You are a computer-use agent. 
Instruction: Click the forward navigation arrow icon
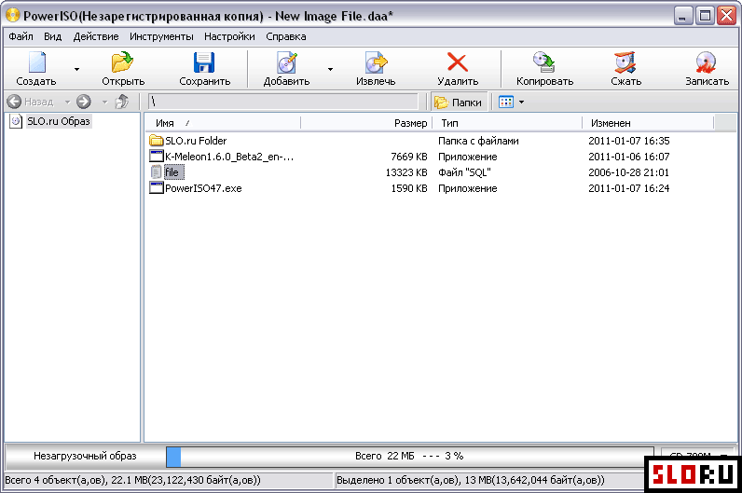pos(84,102)
